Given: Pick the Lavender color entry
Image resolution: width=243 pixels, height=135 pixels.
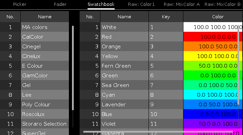Looking at the screenshot, I should pyautogui.click(x=125, y=104).
